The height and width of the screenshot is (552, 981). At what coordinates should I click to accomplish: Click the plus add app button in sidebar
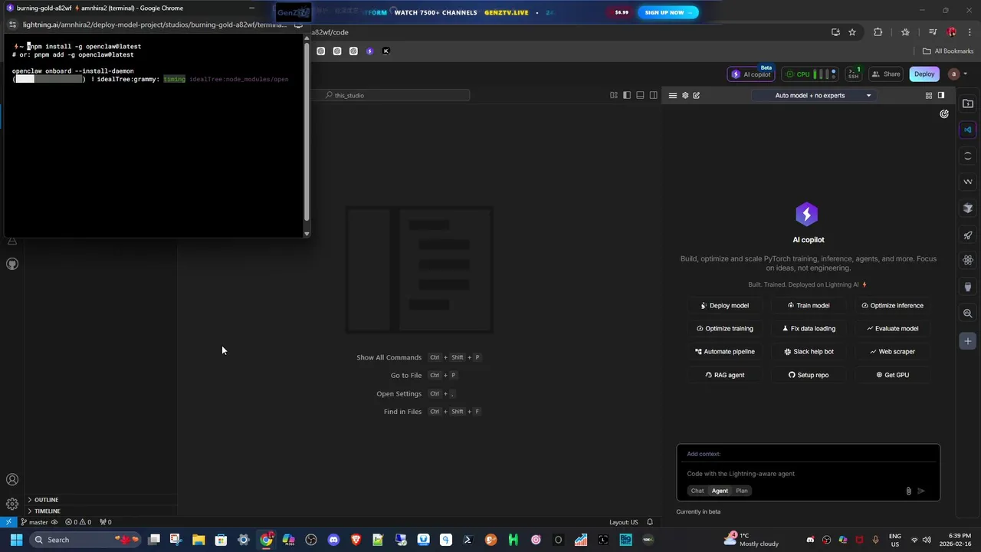(x=968, y=341)
